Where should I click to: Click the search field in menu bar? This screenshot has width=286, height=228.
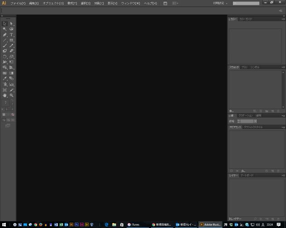pyautogui.click(x=246, y=3)
